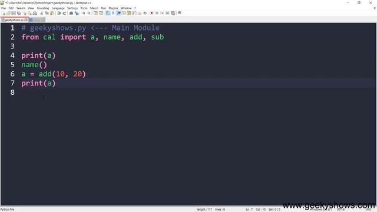Click the Copy toolbar icon

coord(47,13)
